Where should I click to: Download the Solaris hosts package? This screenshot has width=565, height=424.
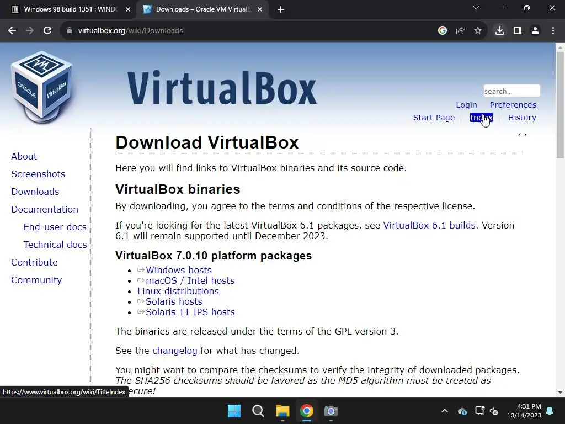coord(174,301)
